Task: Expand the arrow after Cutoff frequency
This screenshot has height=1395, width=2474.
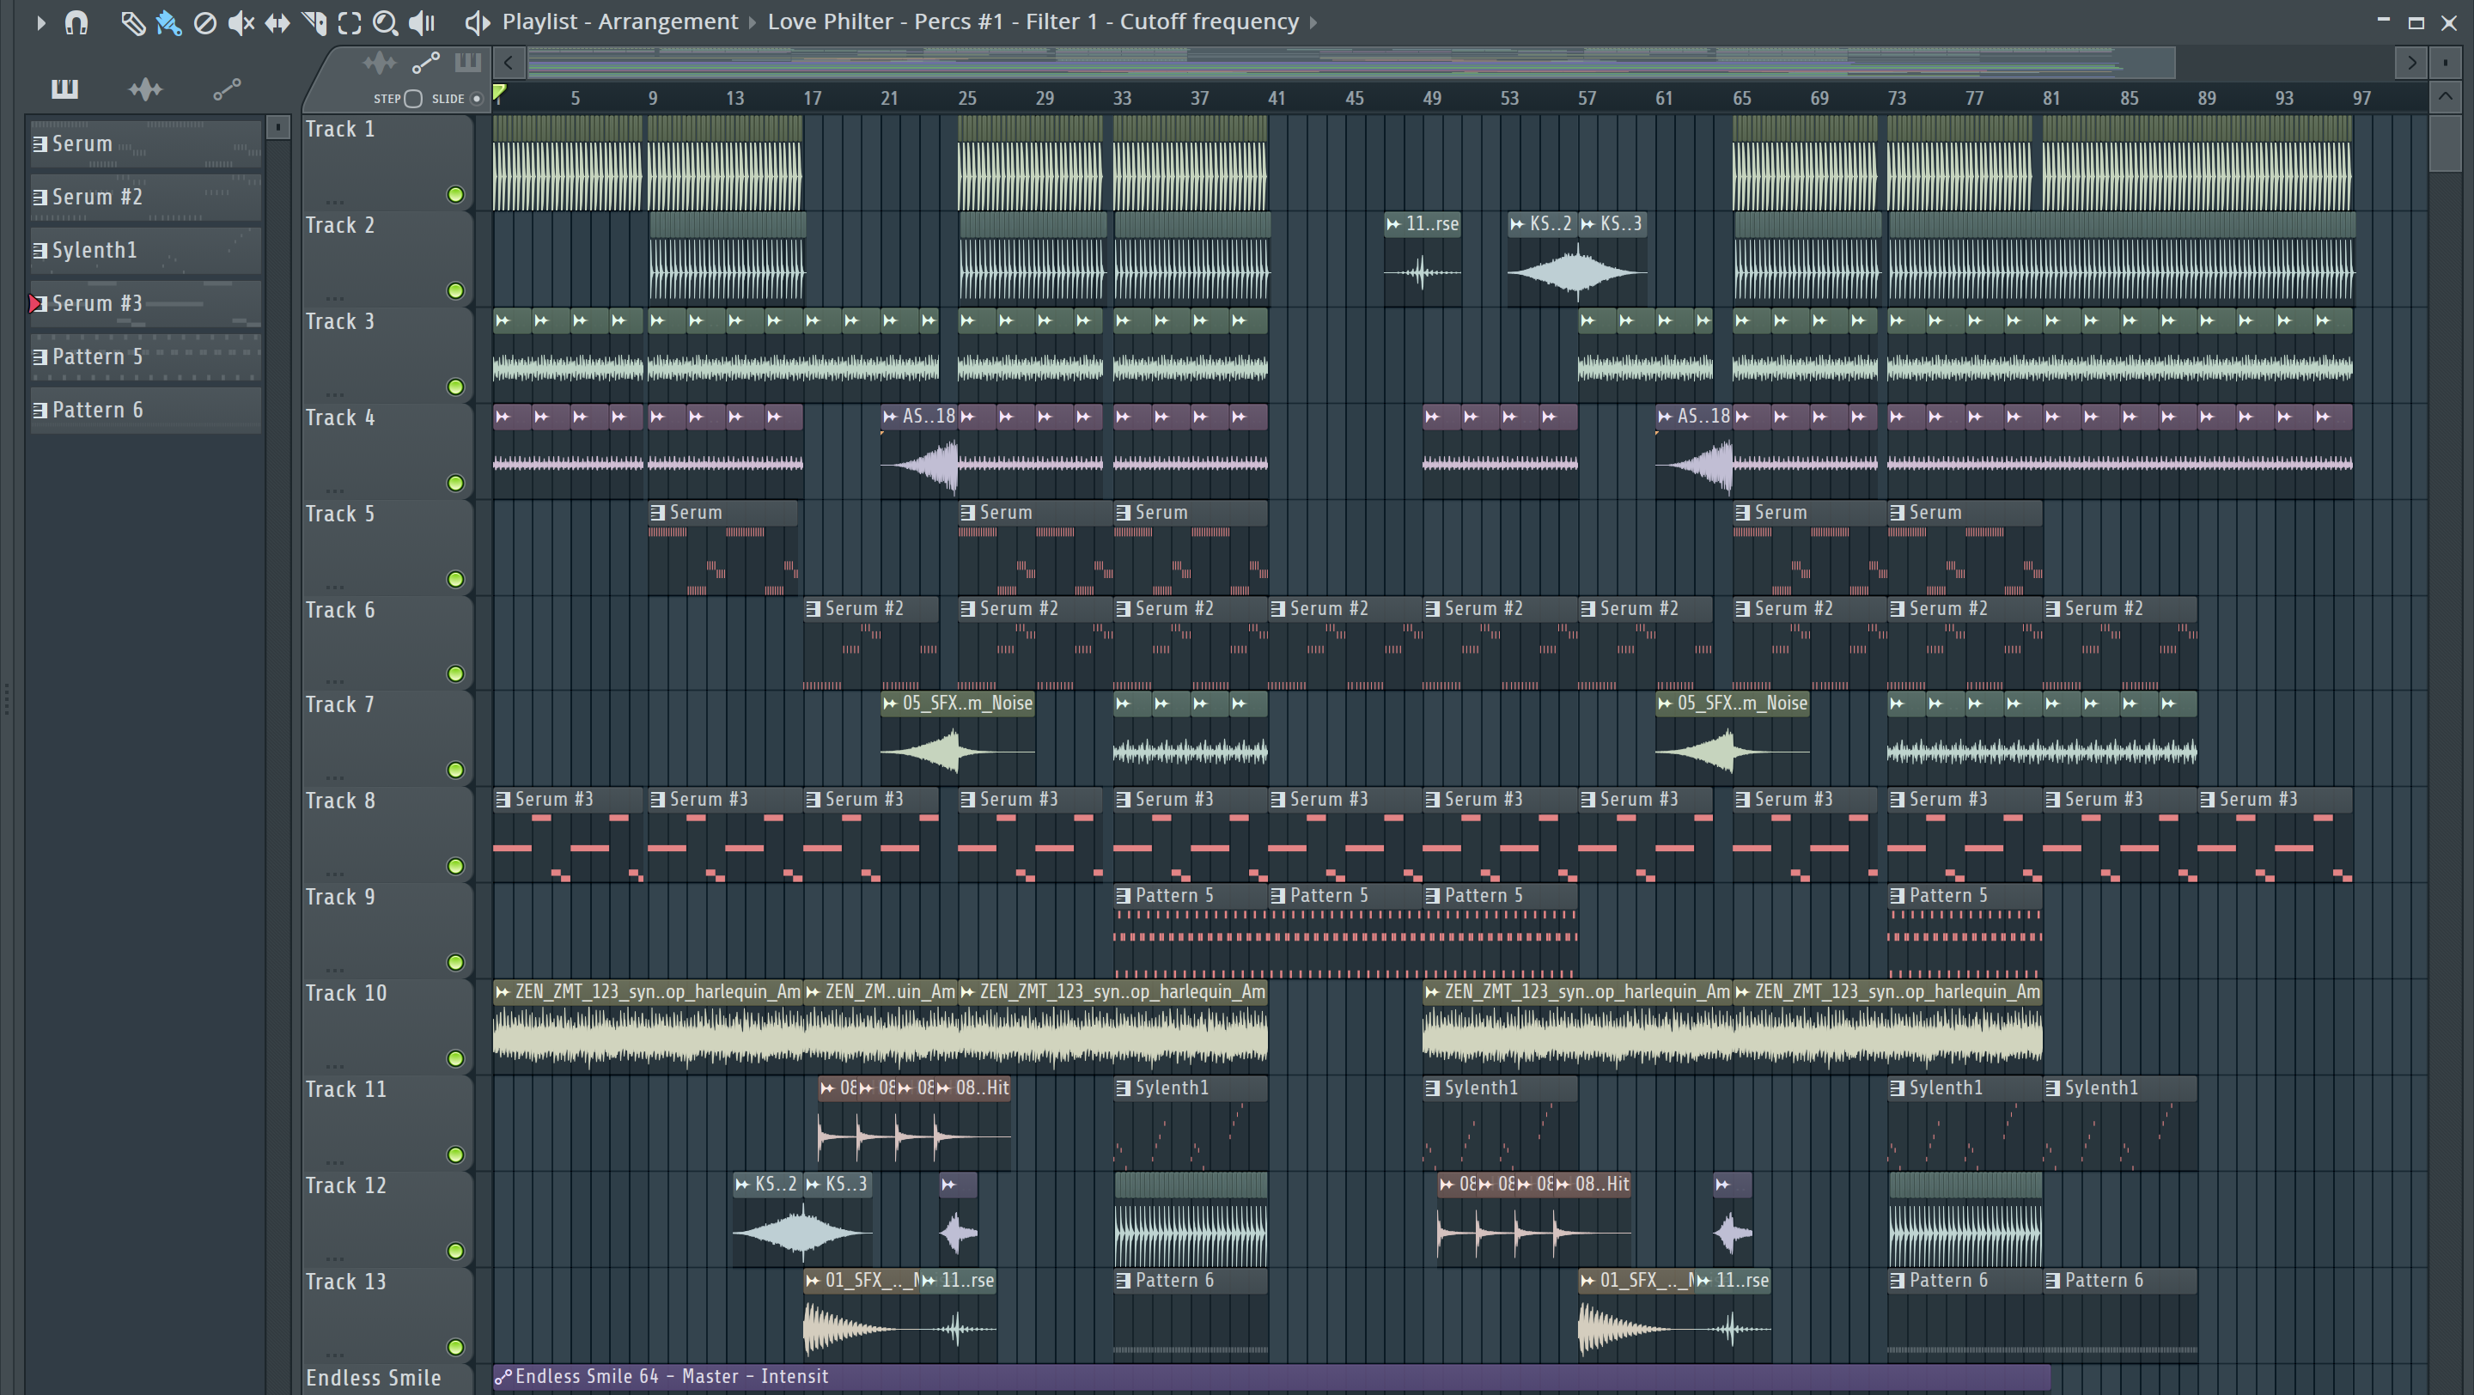Action: click(x=1313, y=22)
